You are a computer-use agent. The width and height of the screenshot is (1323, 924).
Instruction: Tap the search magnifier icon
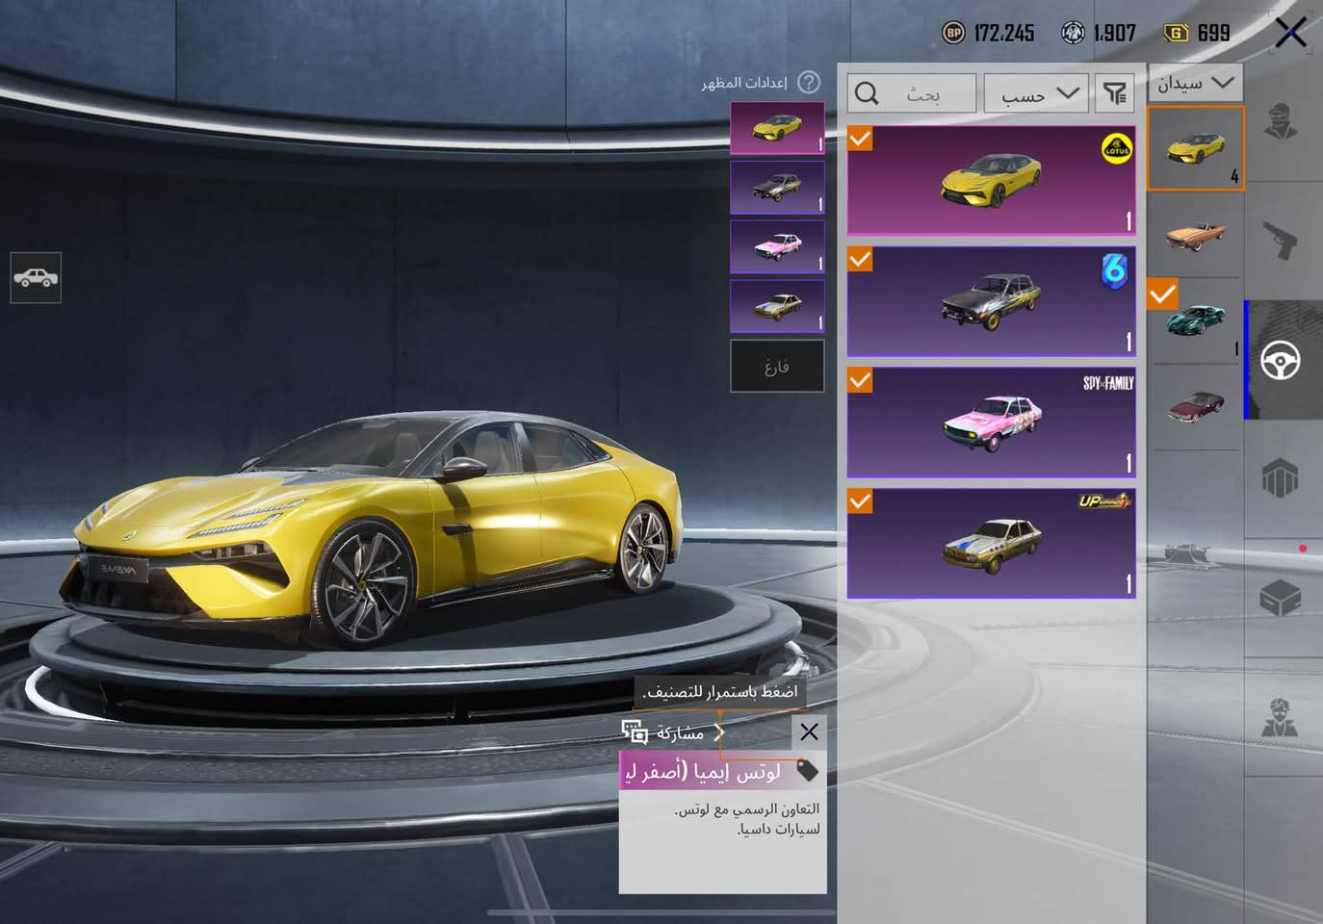[867, 93]
